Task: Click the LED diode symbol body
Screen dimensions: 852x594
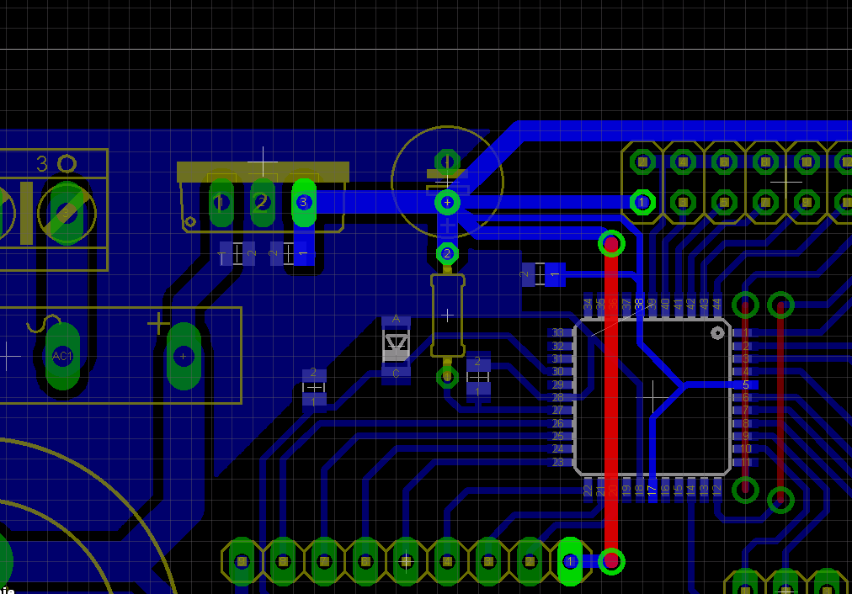Action: click(x=397, y=346)
